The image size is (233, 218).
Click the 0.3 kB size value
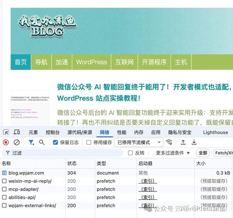[x=223, y=173]
